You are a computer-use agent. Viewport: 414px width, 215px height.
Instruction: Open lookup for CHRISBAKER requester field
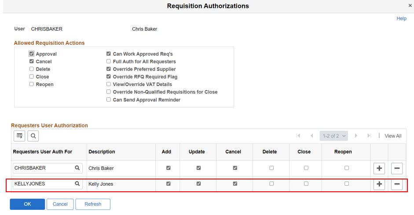click(x=77, y=168)
